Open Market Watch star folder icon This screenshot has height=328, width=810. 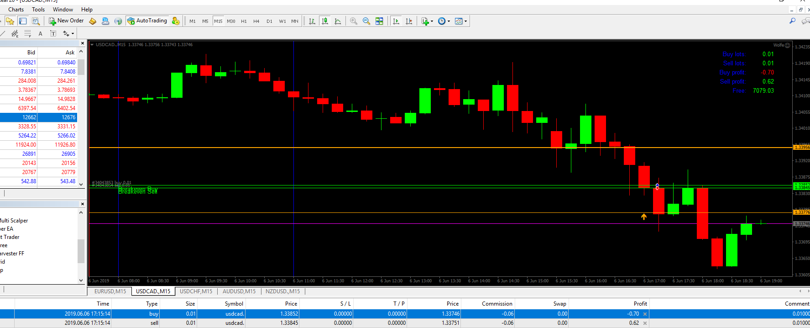[10, 21]
